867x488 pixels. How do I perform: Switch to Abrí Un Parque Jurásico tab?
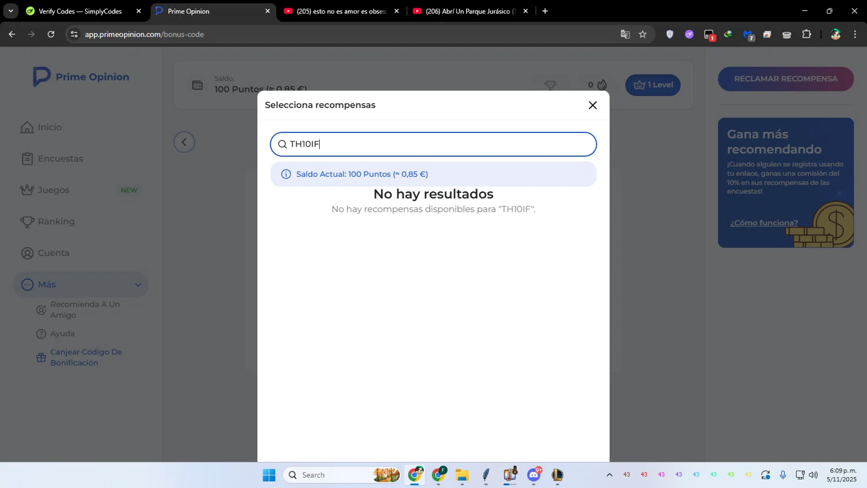tap(469, 11)
